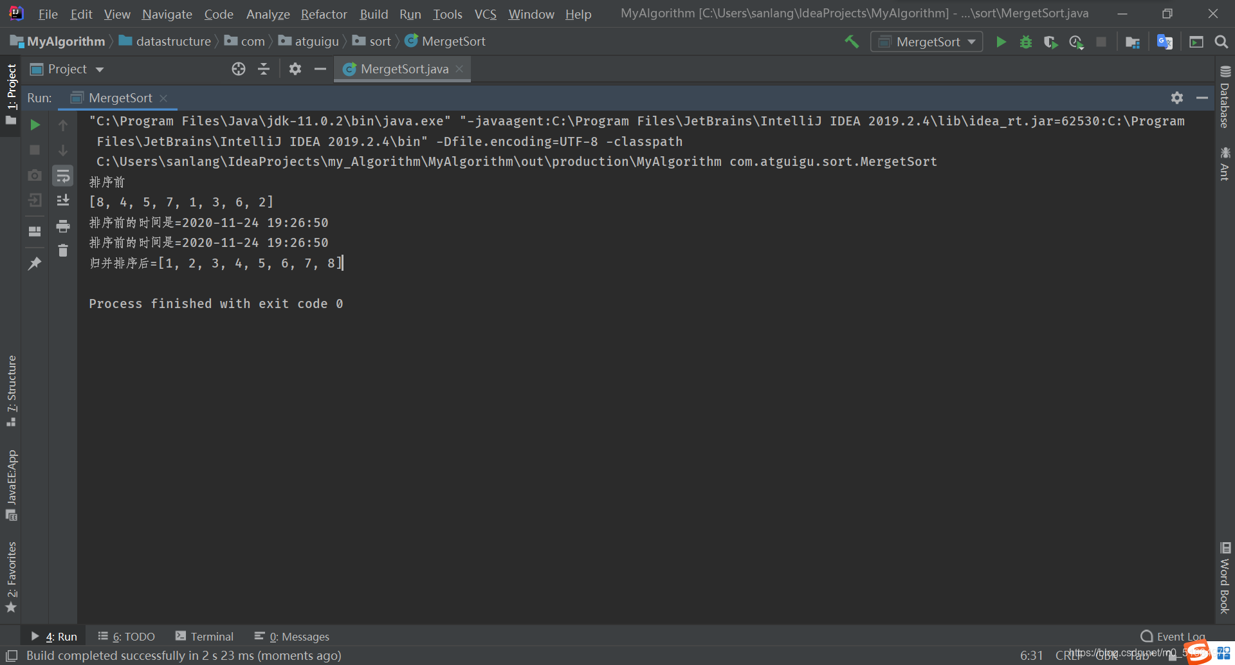Screen dimensions: 1235x665
Task: Toggle scroll to end of console
Action: [x=63, y=200]
